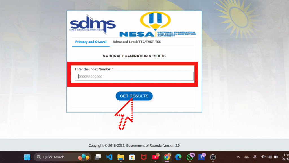Click the microphone tray icon
This screenshot has width=289, height=163.
pyautogui.click(x=255, y=157)
